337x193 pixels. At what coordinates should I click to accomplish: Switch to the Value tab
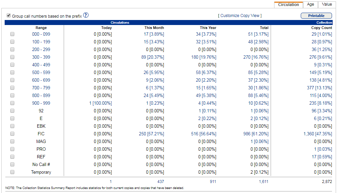point(326,4)
